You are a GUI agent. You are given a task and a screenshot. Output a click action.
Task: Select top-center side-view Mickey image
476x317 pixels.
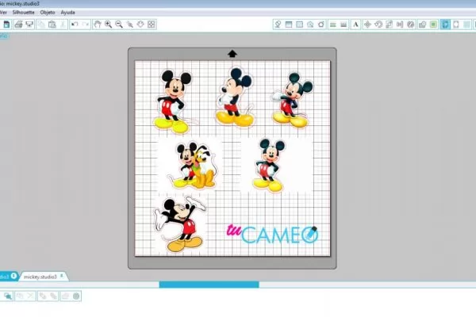click(x=235, y=97)
